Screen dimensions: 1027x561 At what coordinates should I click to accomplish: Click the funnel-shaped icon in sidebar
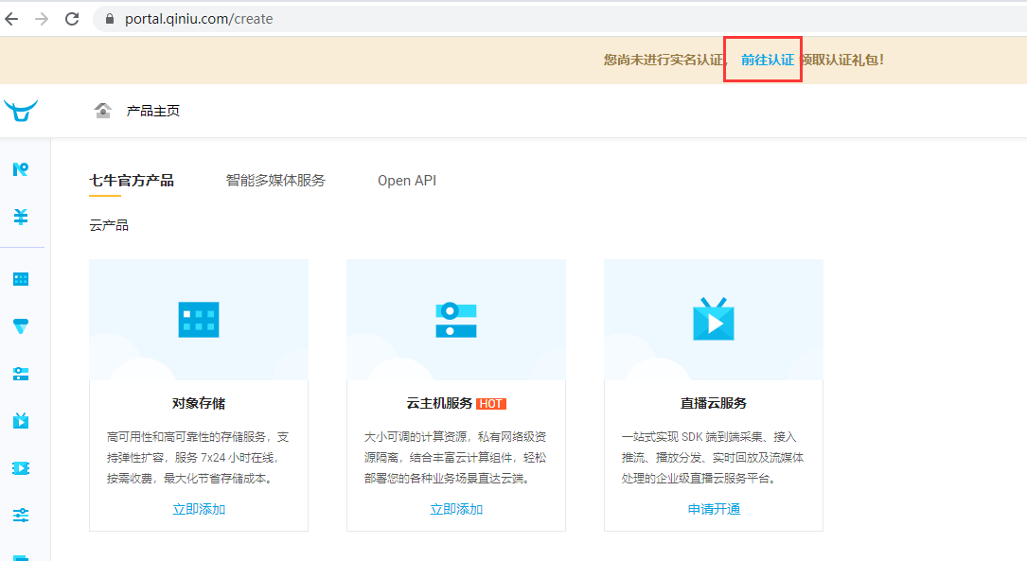[x=20, y=326]
